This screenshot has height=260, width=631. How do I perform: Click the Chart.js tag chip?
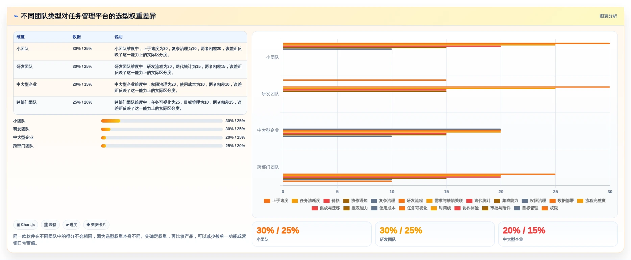26,225
